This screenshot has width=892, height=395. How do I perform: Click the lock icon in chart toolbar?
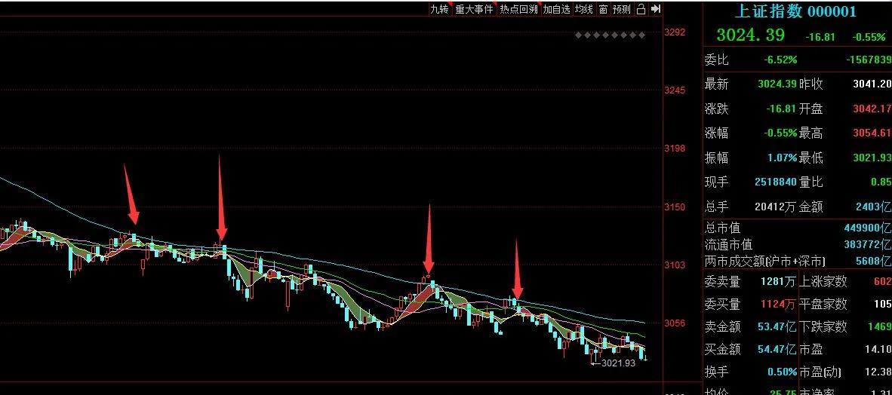click(641, 9)
